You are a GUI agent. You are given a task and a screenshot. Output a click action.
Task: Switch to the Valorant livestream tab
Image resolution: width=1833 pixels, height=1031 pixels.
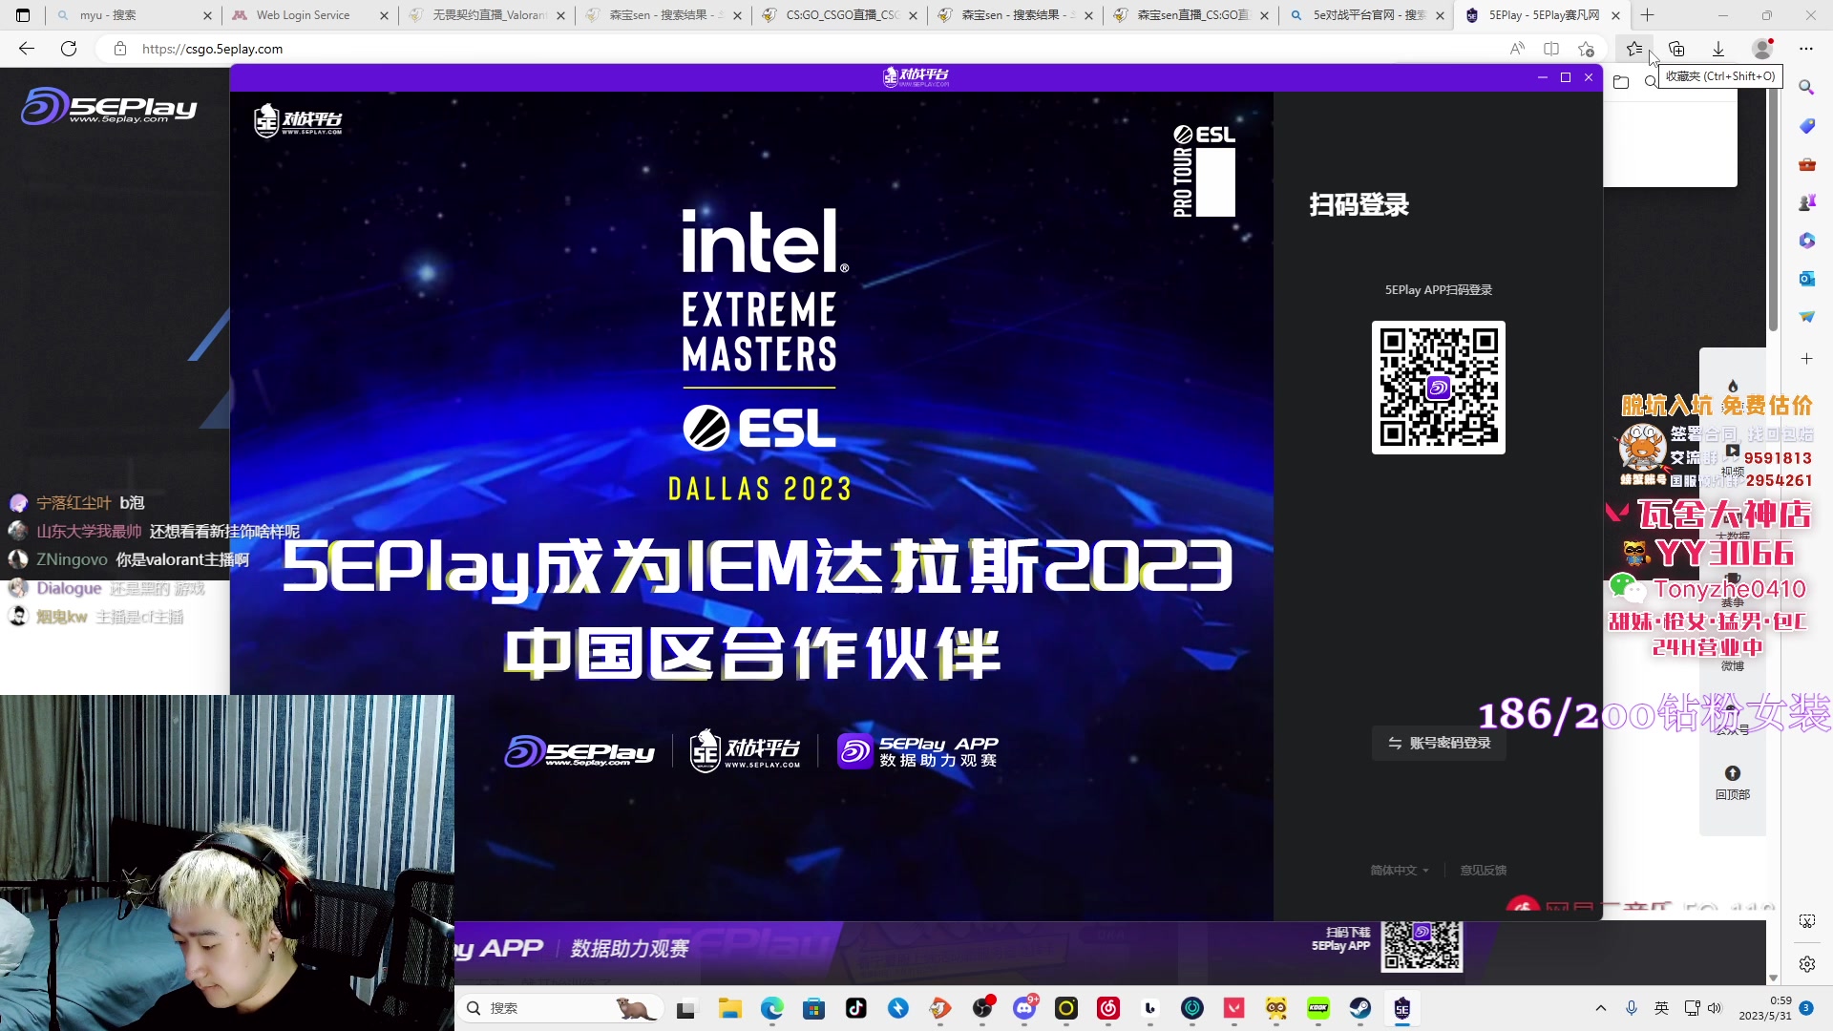487,15
